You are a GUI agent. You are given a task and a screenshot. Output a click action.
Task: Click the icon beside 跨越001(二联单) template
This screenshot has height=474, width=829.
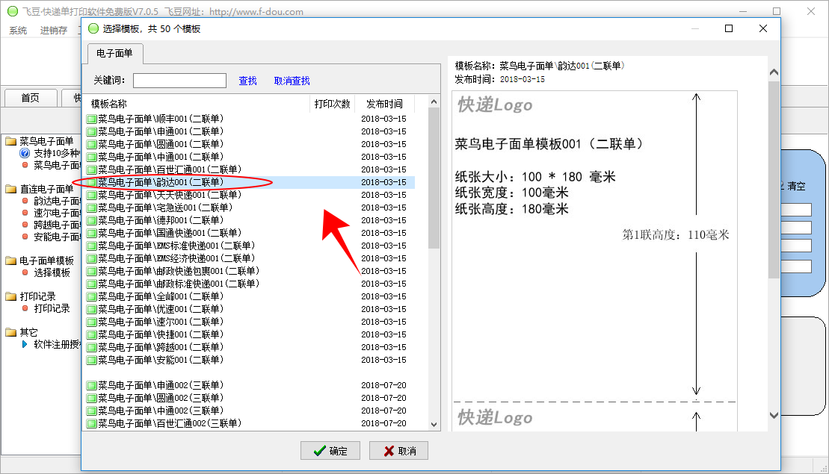[x=91, y=347]
